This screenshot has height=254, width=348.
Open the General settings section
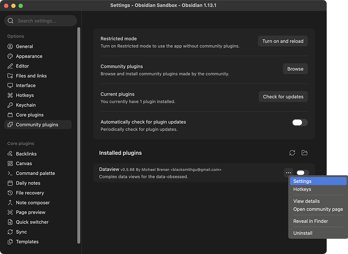38,46
